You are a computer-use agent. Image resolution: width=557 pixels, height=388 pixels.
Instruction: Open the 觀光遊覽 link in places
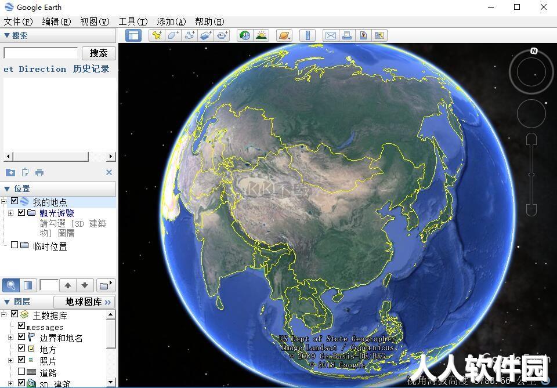57,213
